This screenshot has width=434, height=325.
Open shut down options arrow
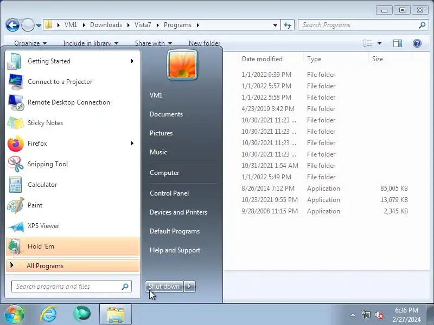click(x=189, y=287)
